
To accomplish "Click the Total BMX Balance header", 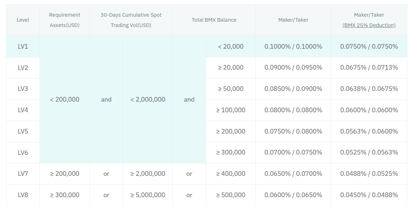I will coord(214,20).
